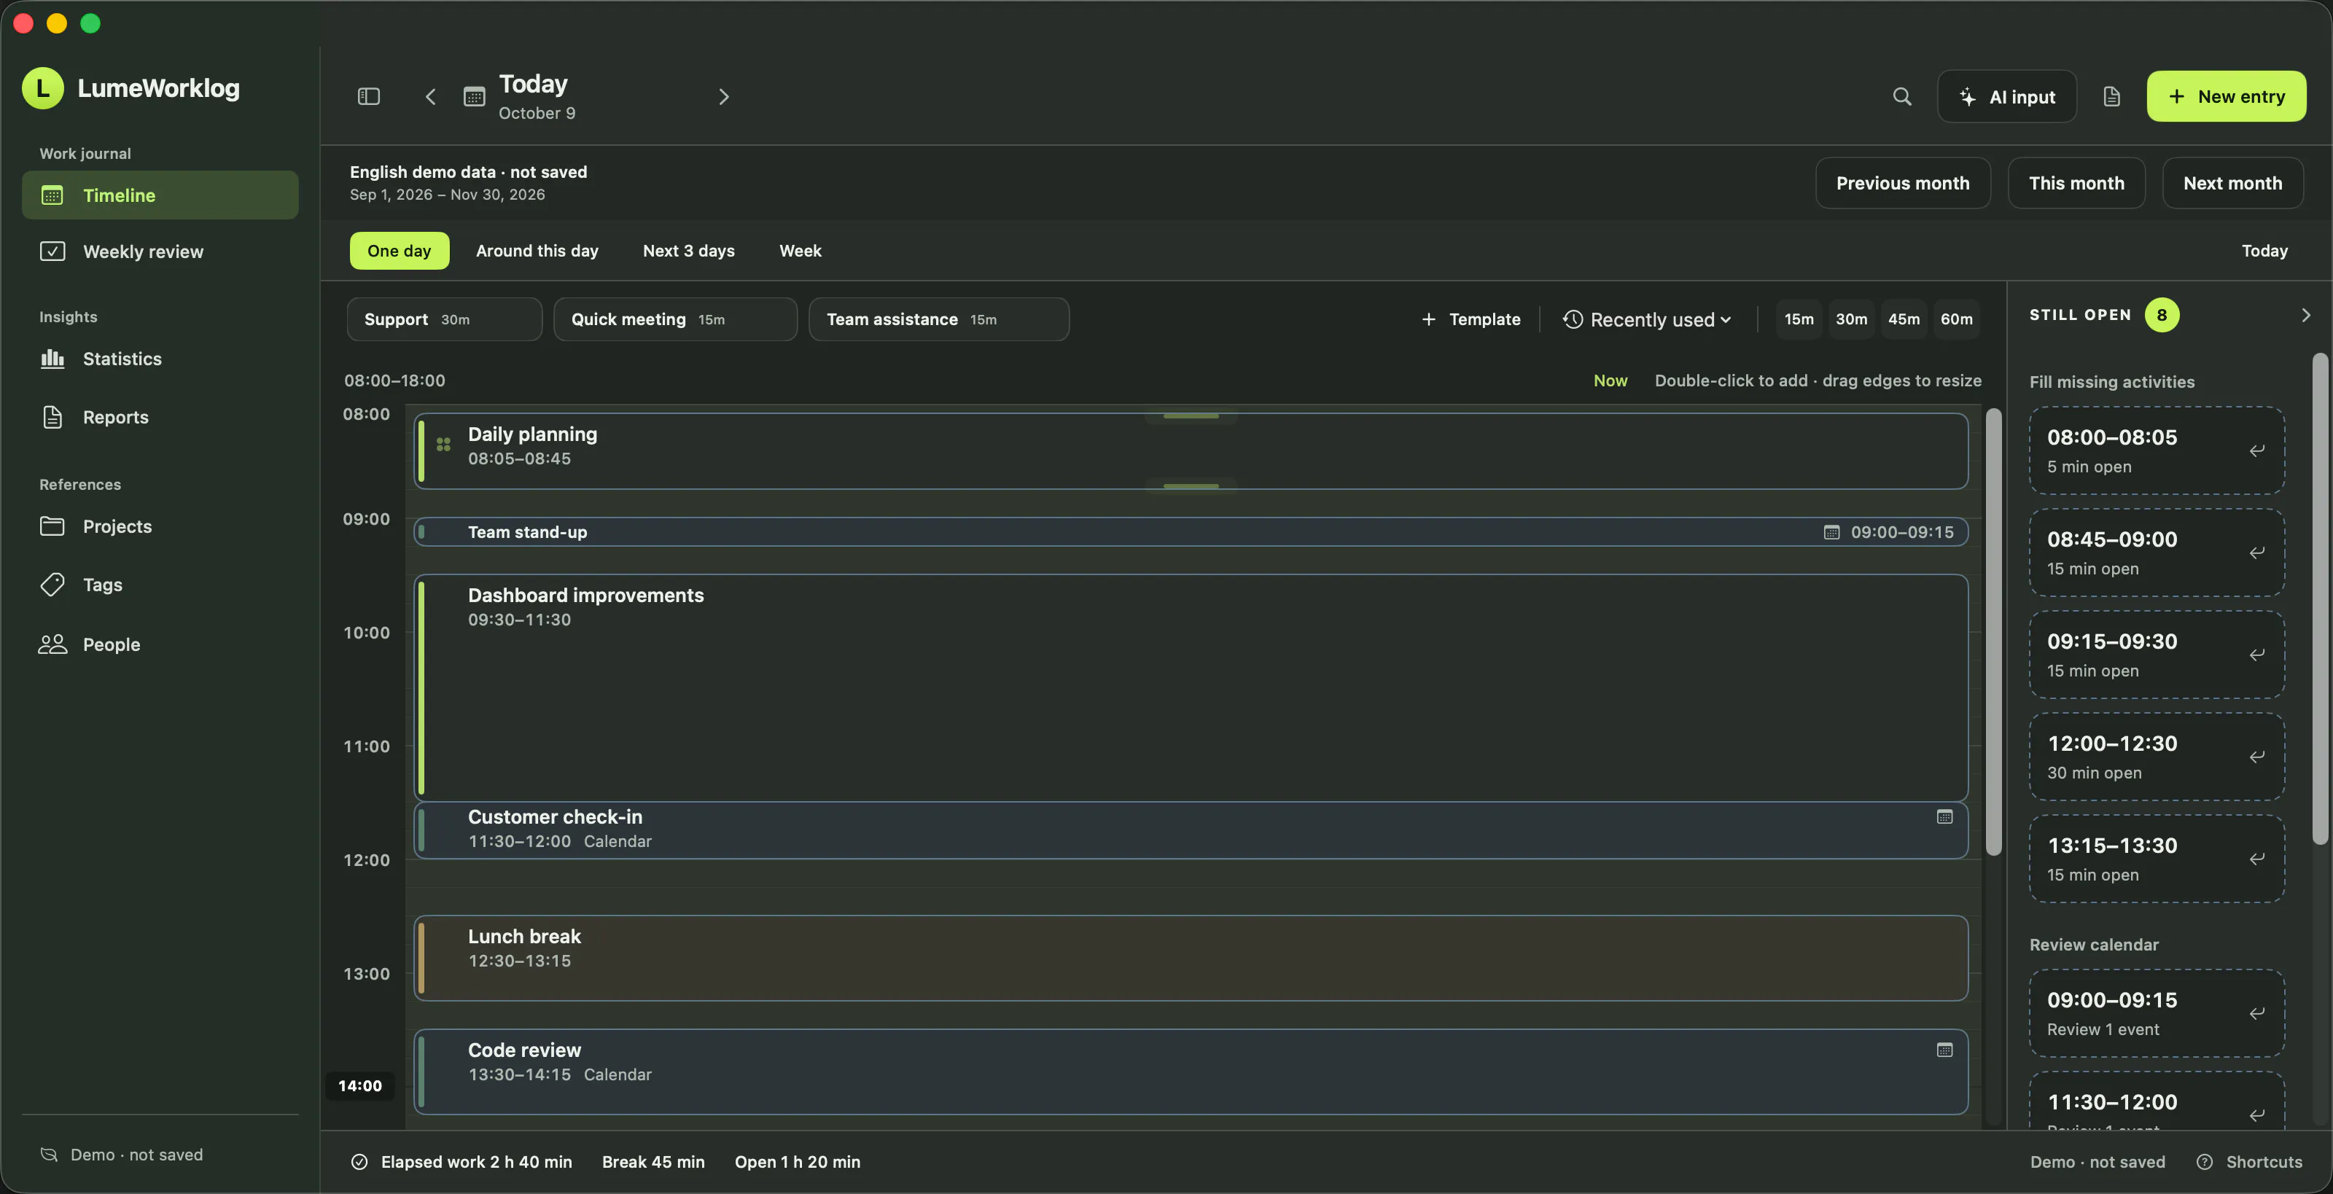Select 15m duration chip

[x=1799, y=319]
